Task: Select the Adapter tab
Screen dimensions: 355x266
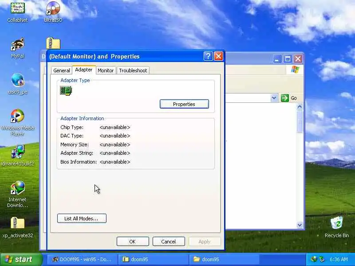Action: point(84,70)
